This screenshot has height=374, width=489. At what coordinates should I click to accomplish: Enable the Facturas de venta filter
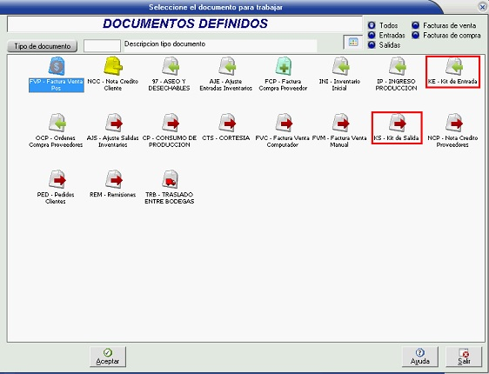415,25
